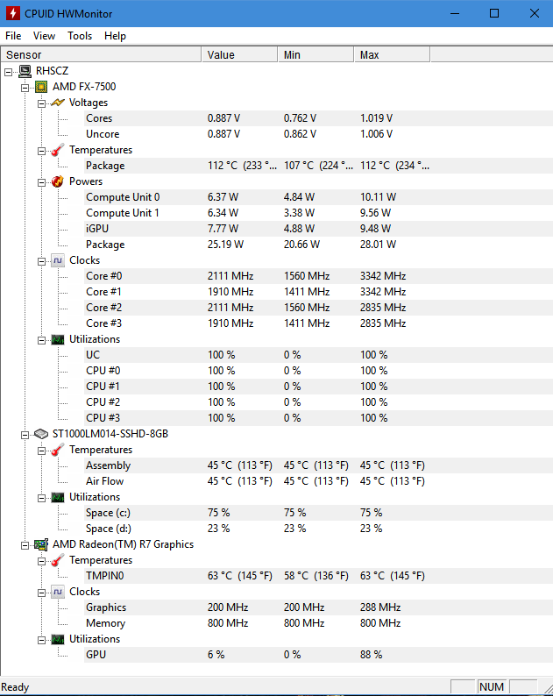This screenshot has height=696, width=553.
Task: Click the AMD Radeon R7 Graphics card icon
Action: (41, 544)
